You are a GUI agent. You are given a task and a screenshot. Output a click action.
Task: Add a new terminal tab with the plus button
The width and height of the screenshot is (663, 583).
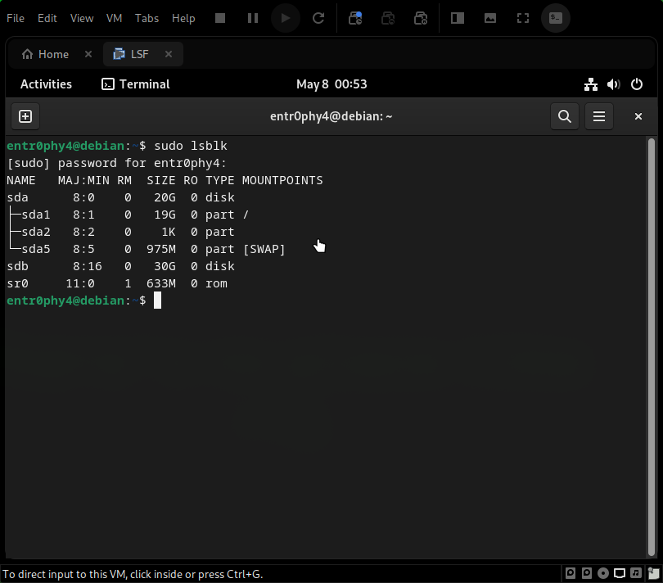tap(25, 116)
